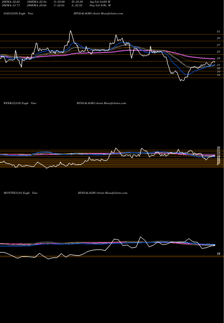Click the 25 price axis label on daily chart
This screenshot has height=323, width=224.
click(x=218, y=52)
